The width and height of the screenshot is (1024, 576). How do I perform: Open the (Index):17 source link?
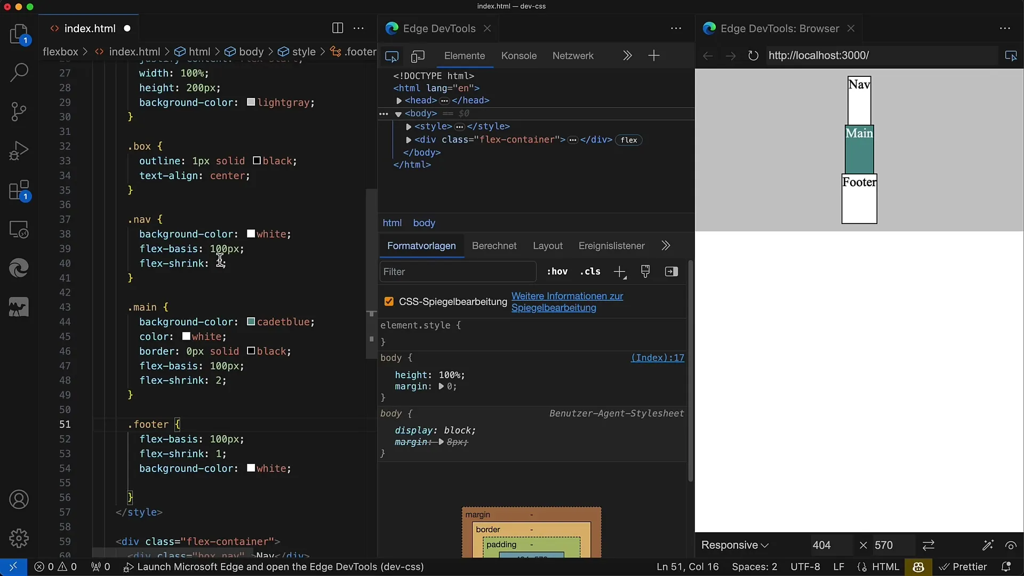[657, 358]
